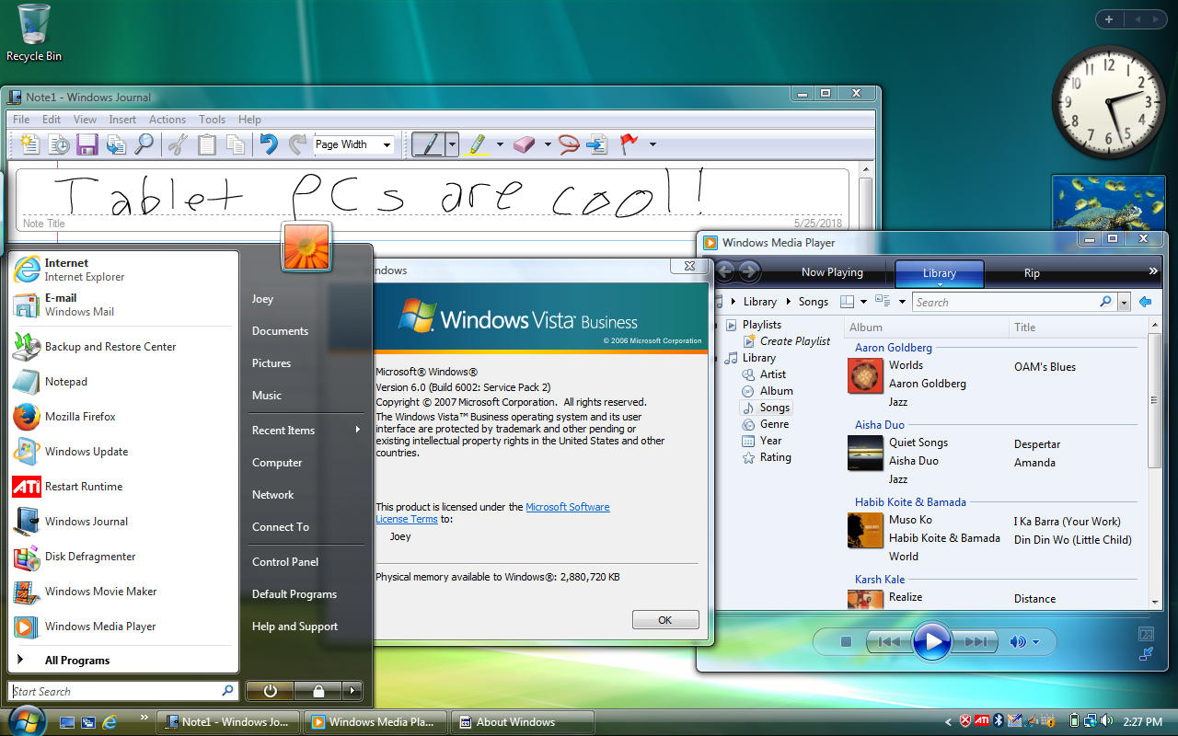
Task: Click the power button in Start menu
Action: (270, 690)
